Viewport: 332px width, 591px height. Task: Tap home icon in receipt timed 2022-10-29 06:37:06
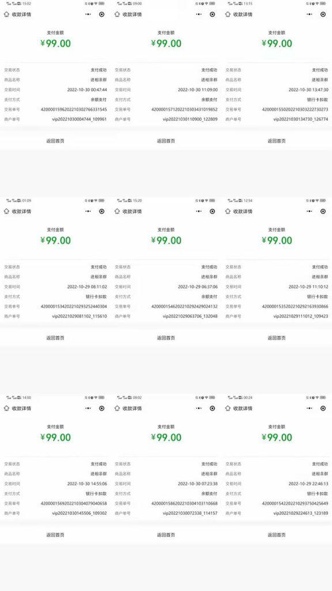117,211
